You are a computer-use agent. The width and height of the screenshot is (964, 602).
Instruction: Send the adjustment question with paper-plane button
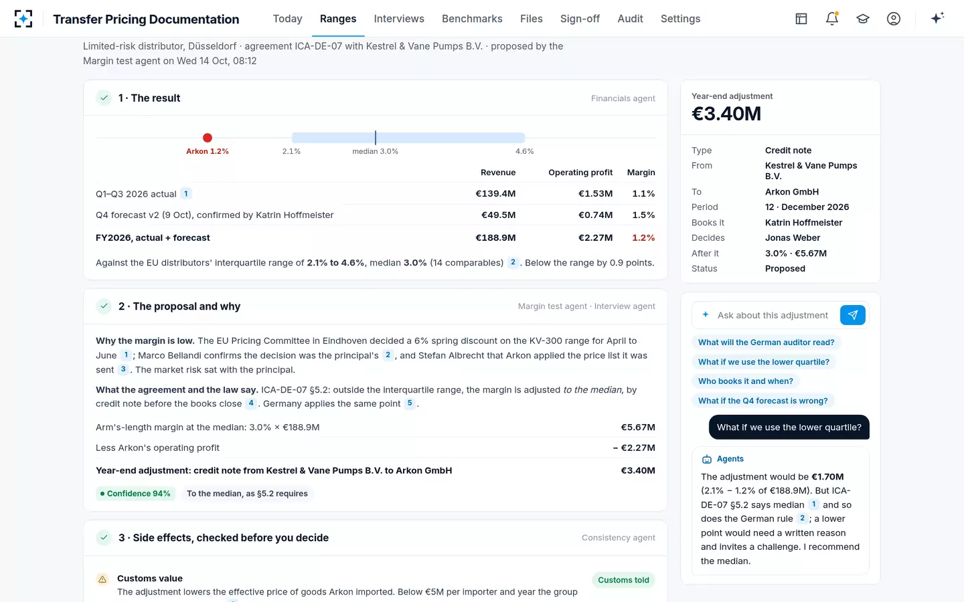(x=853, y=315)
